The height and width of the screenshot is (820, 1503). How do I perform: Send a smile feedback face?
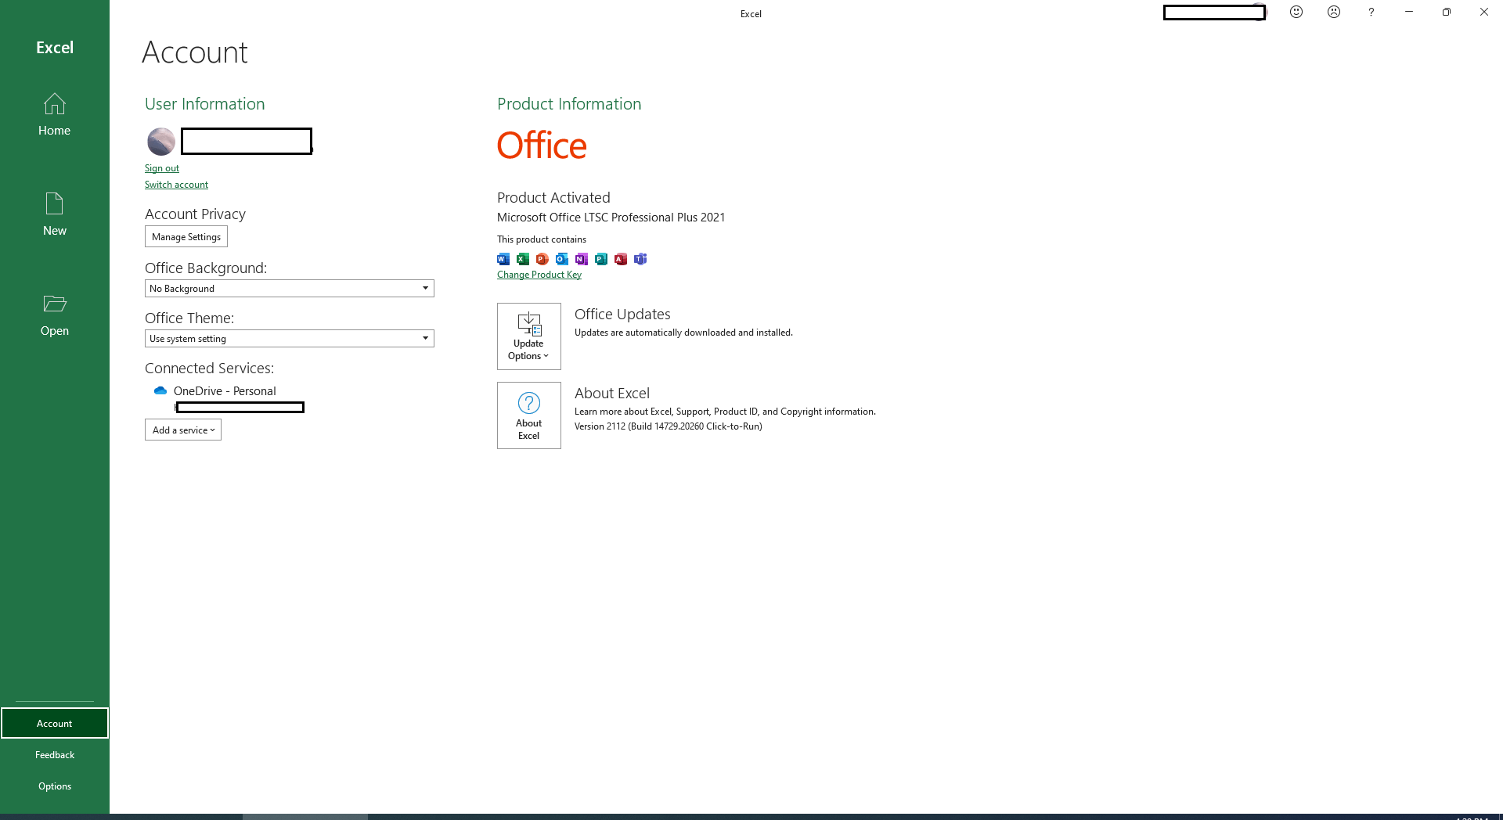[x=1296, y=12]
